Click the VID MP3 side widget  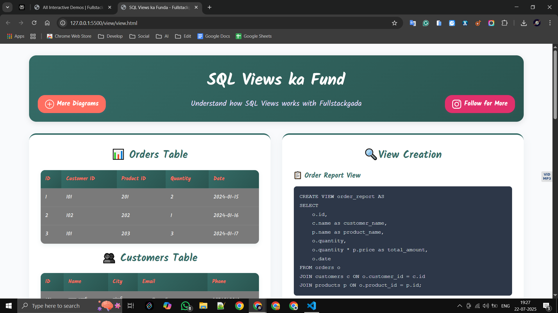[x=547, y=176]
